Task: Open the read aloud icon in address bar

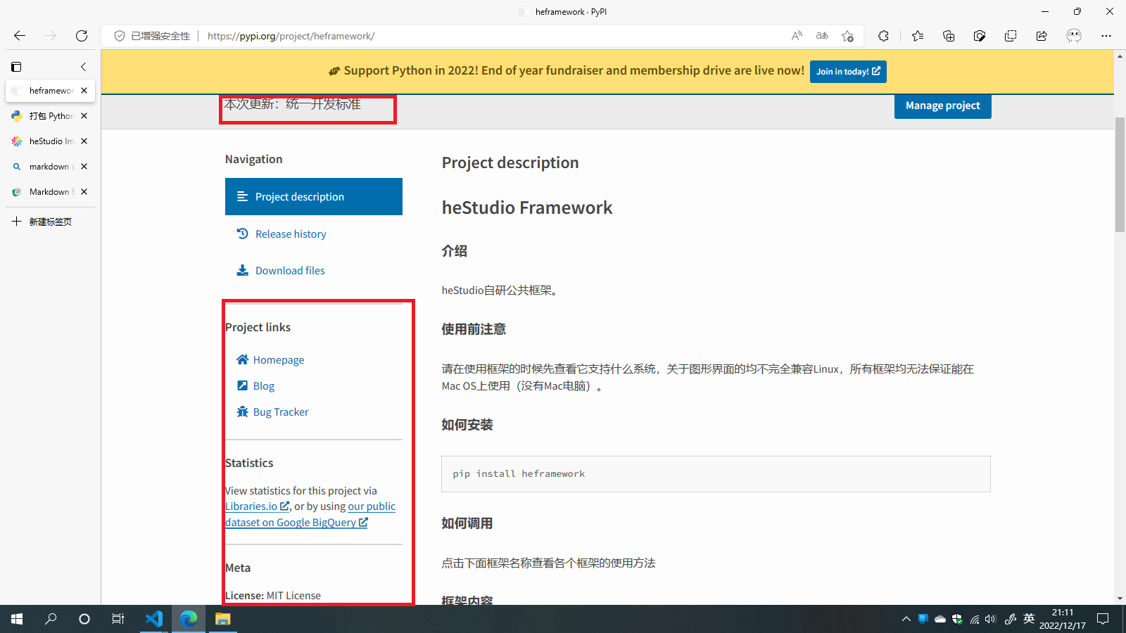Action: click(797, 36)
